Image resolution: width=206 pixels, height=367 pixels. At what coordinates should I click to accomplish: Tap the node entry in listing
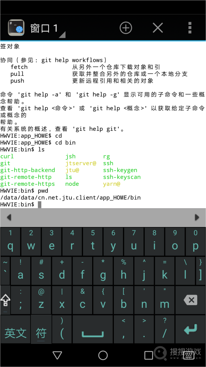pyautogui.click(x=72, y=184)
